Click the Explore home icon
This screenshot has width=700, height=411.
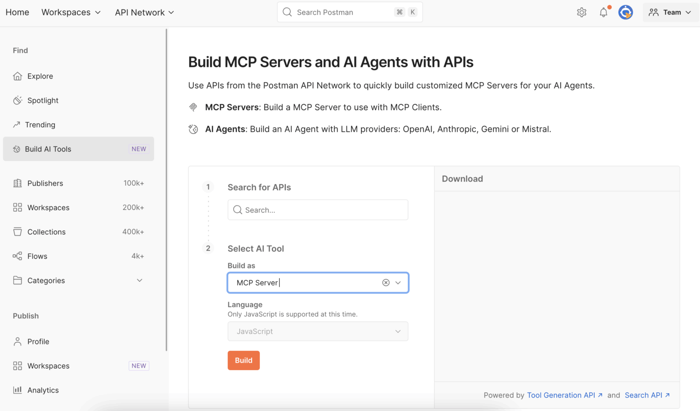tap(17, 76)
